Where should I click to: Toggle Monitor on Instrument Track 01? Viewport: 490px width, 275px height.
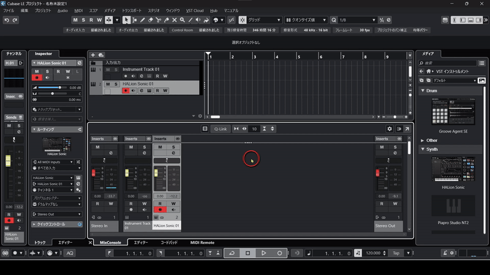[x=134, y=76]
